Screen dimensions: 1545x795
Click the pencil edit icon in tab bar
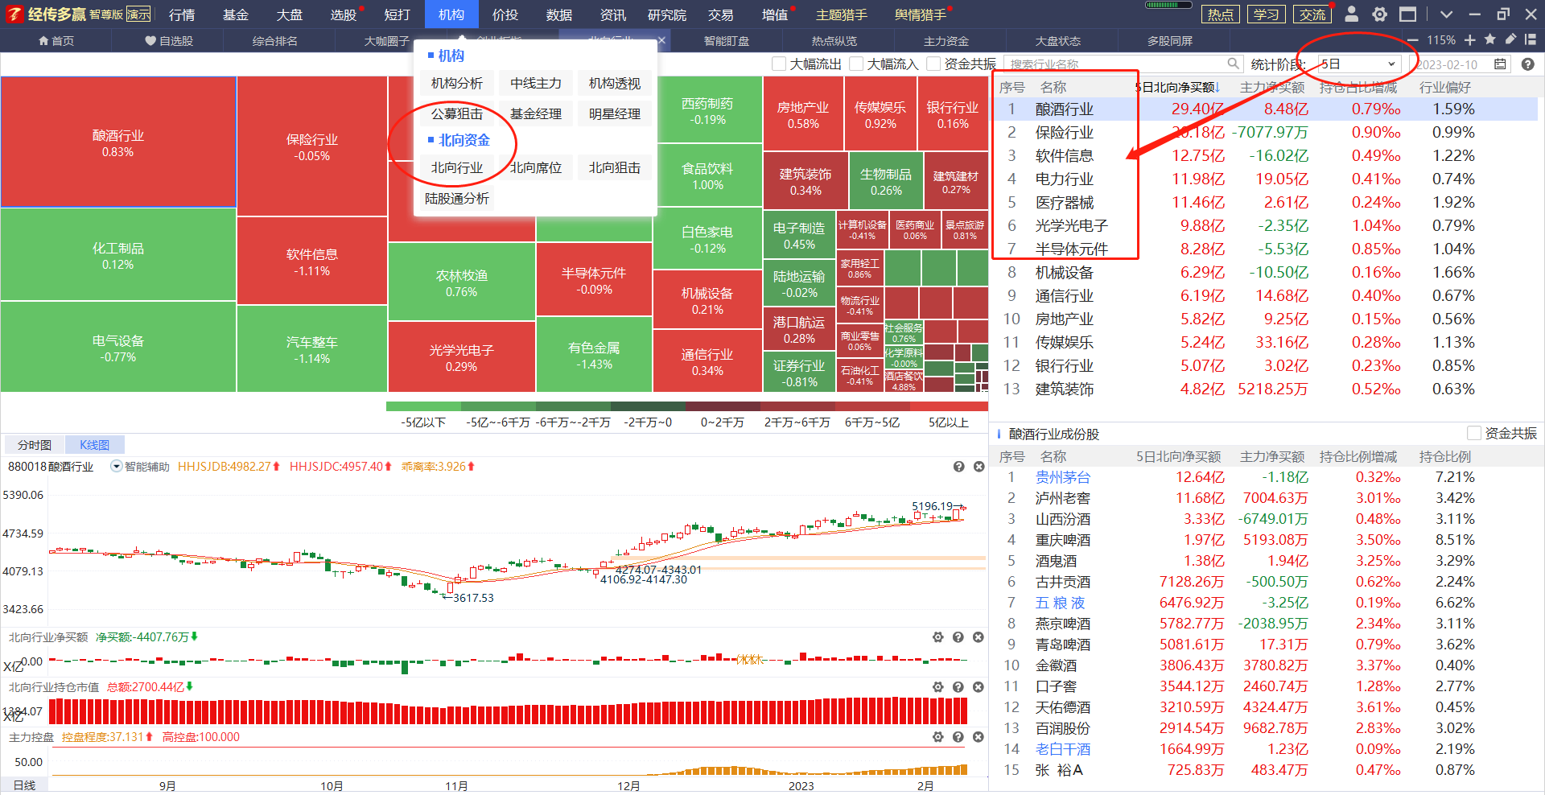1510,39
